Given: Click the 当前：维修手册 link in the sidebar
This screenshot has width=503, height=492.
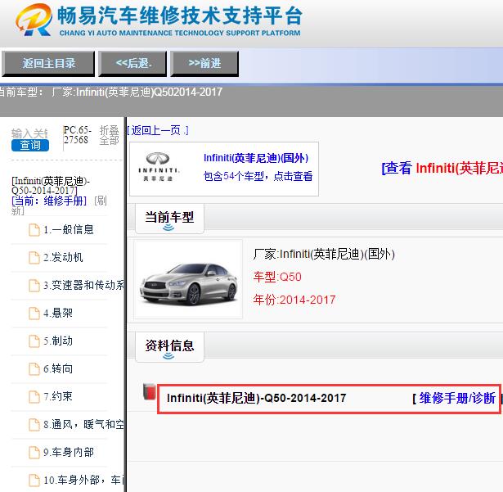Looking at the screenshot, I should [49, 201].
